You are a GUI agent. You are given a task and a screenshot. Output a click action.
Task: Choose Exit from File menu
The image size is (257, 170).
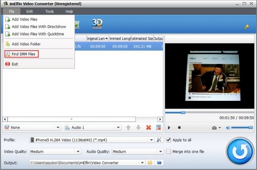pos(39,64)
